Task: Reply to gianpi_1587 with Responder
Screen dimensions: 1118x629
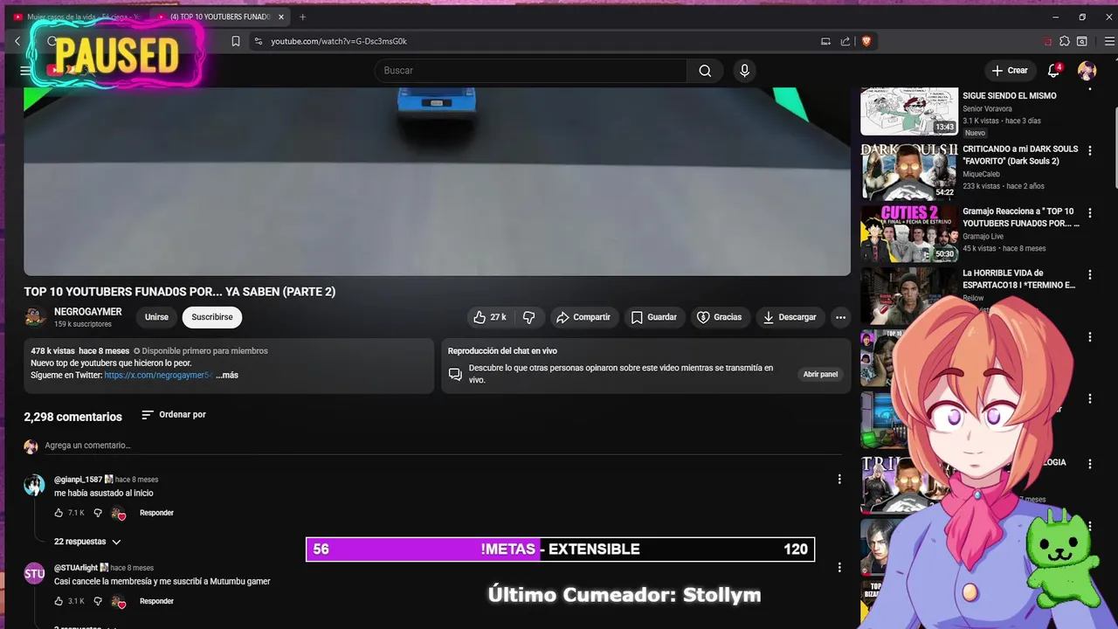Action: pyautogui.click(x=156, y=513)
